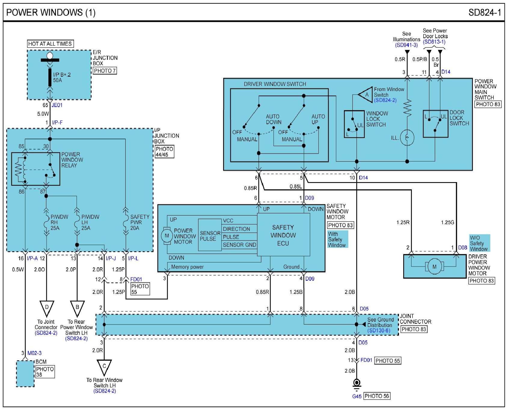Select the triangle C rear window connector
Viewport: 509px width, 412px height.
point(104,367)
